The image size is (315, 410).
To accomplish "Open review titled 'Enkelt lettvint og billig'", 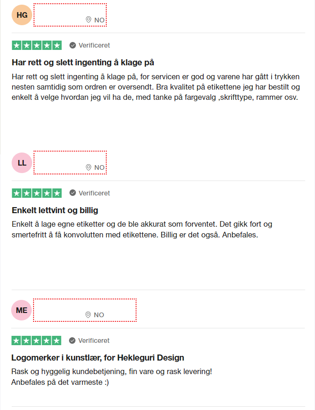I will [x=55, y=210].
